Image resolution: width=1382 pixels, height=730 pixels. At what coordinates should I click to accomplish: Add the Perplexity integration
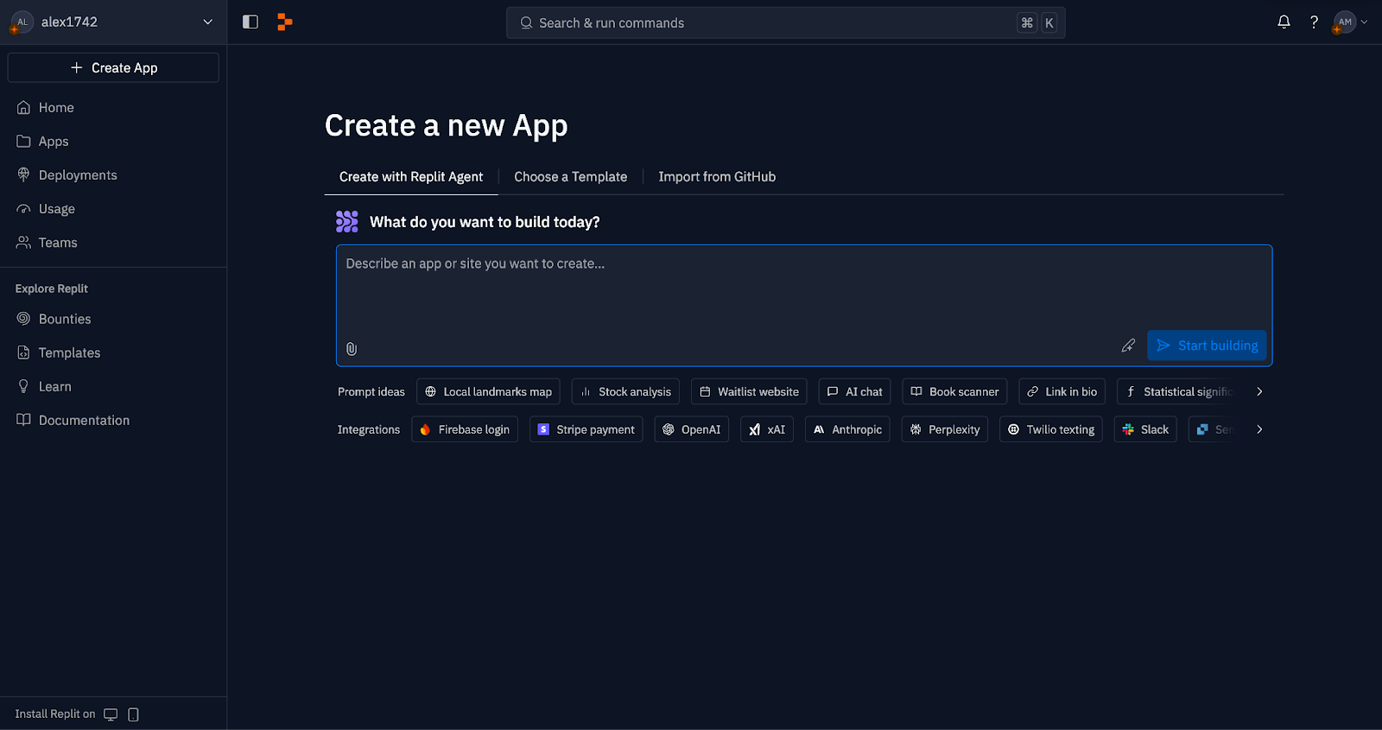[945, 429]
